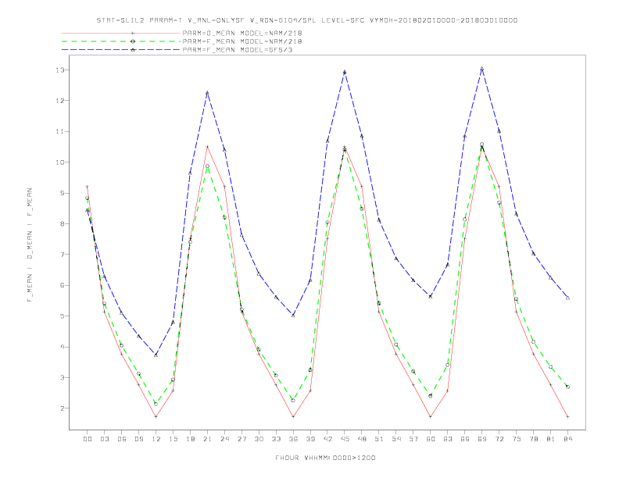Screen dimensions: 619x478
Task: Click the x-axis label FHOUR VHHMM
Action: point(325,458)
